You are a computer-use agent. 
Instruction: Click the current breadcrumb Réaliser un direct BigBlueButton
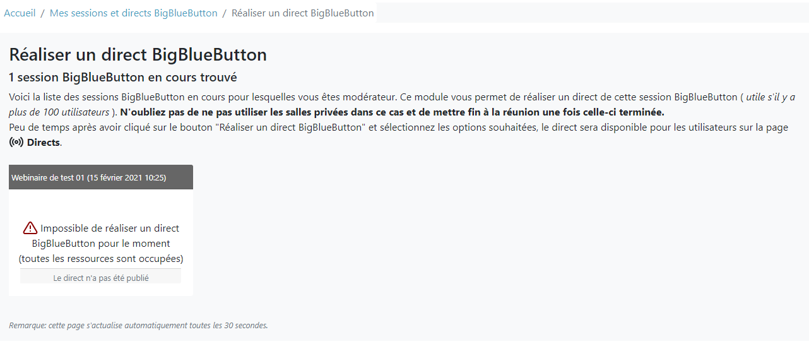[x=302, y=13]
